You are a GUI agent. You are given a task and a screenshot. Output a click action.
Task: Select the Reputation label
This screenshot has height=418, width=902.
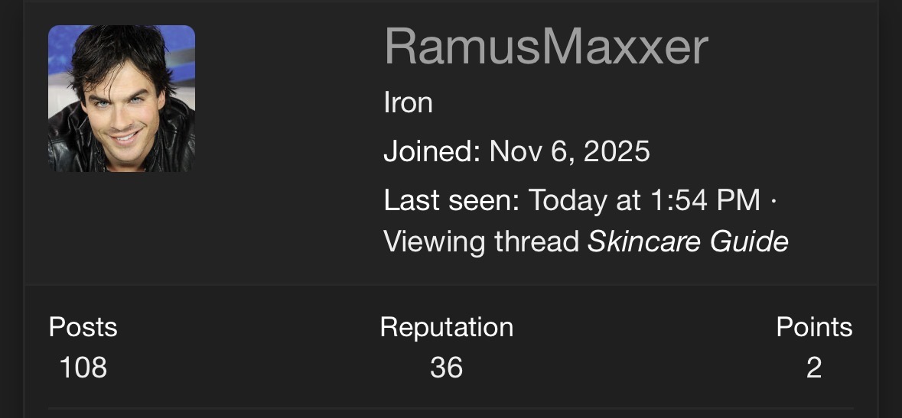tap(446, 327)
